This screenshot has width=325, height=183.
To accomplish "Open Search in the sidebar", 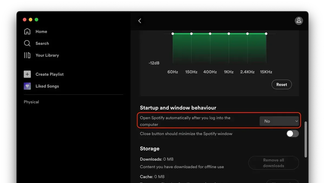I will (42, 43).
